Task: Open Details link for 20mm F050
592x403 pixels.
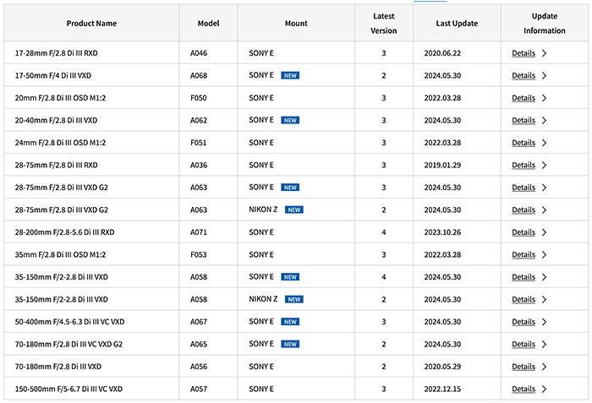Action: pos(523,98)
